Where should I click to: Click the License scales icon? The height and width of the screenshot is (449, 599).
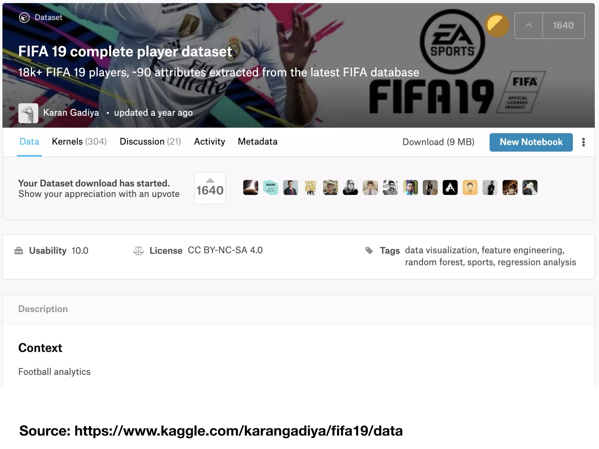coord(139,251)
